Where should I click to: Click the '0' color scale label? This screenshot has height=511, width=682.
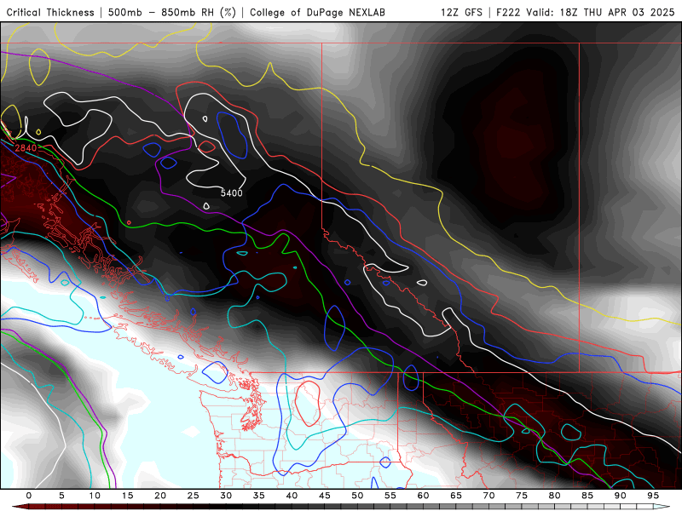tap(29, 496)
